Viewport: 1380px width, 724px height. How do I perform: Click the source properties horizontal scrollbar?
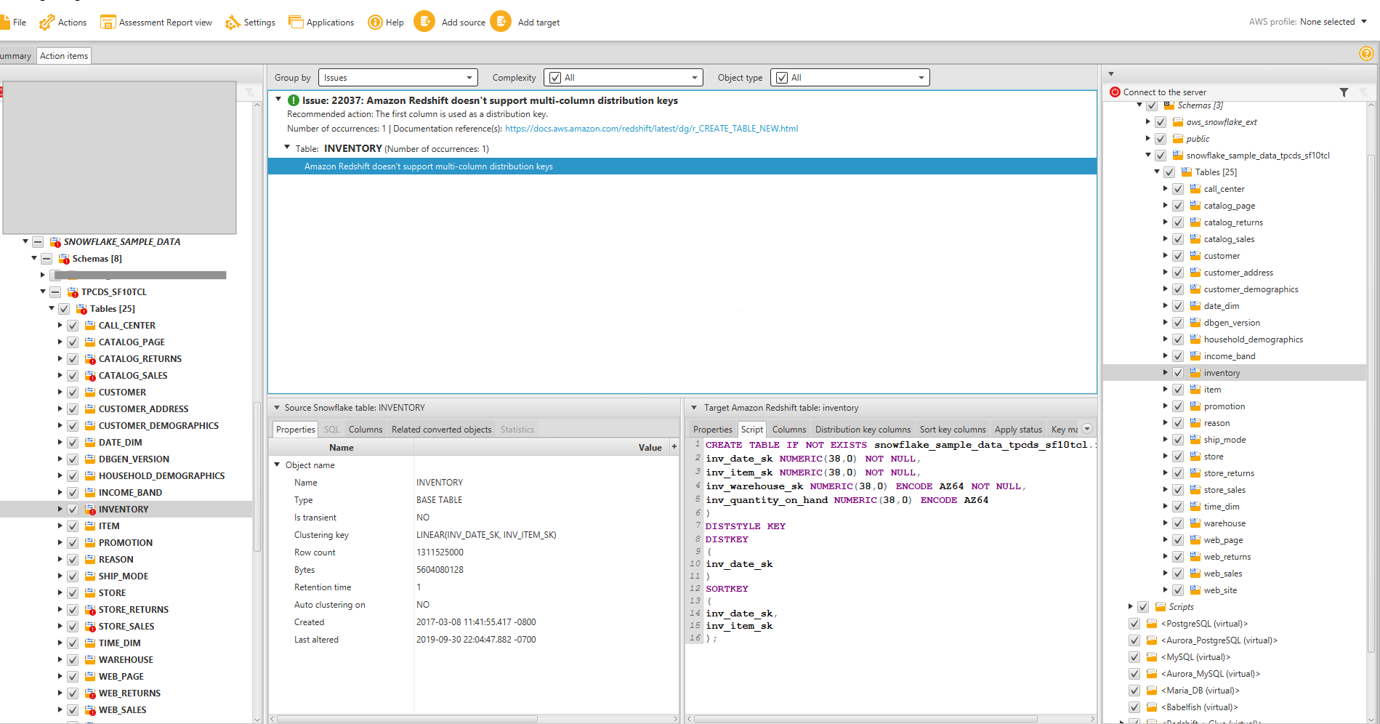click(407, 719)
